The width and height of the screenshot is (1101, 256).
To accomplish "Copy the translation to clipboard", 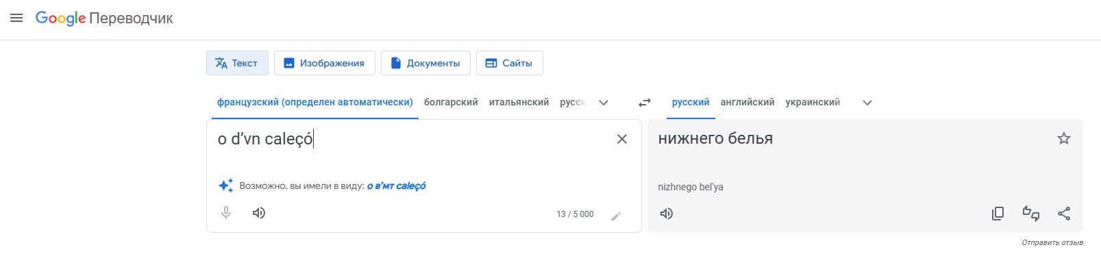I will point(998,214).
